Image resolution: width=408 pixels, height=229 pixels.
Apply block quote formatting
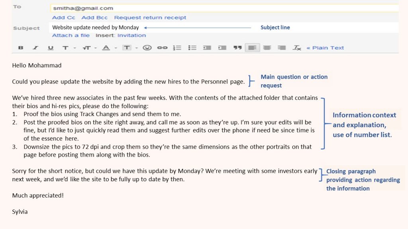237,48
